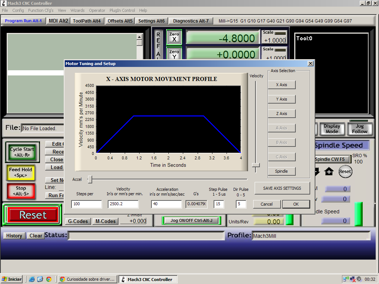Click the middle quick launch icon
379x284 pixels.
(x=40, y=279)
